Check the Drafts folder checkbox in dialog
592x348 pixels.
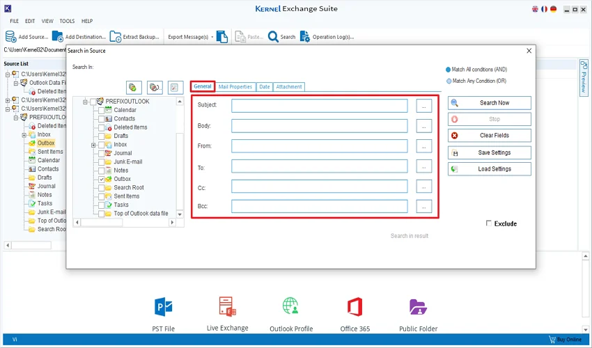101,136
